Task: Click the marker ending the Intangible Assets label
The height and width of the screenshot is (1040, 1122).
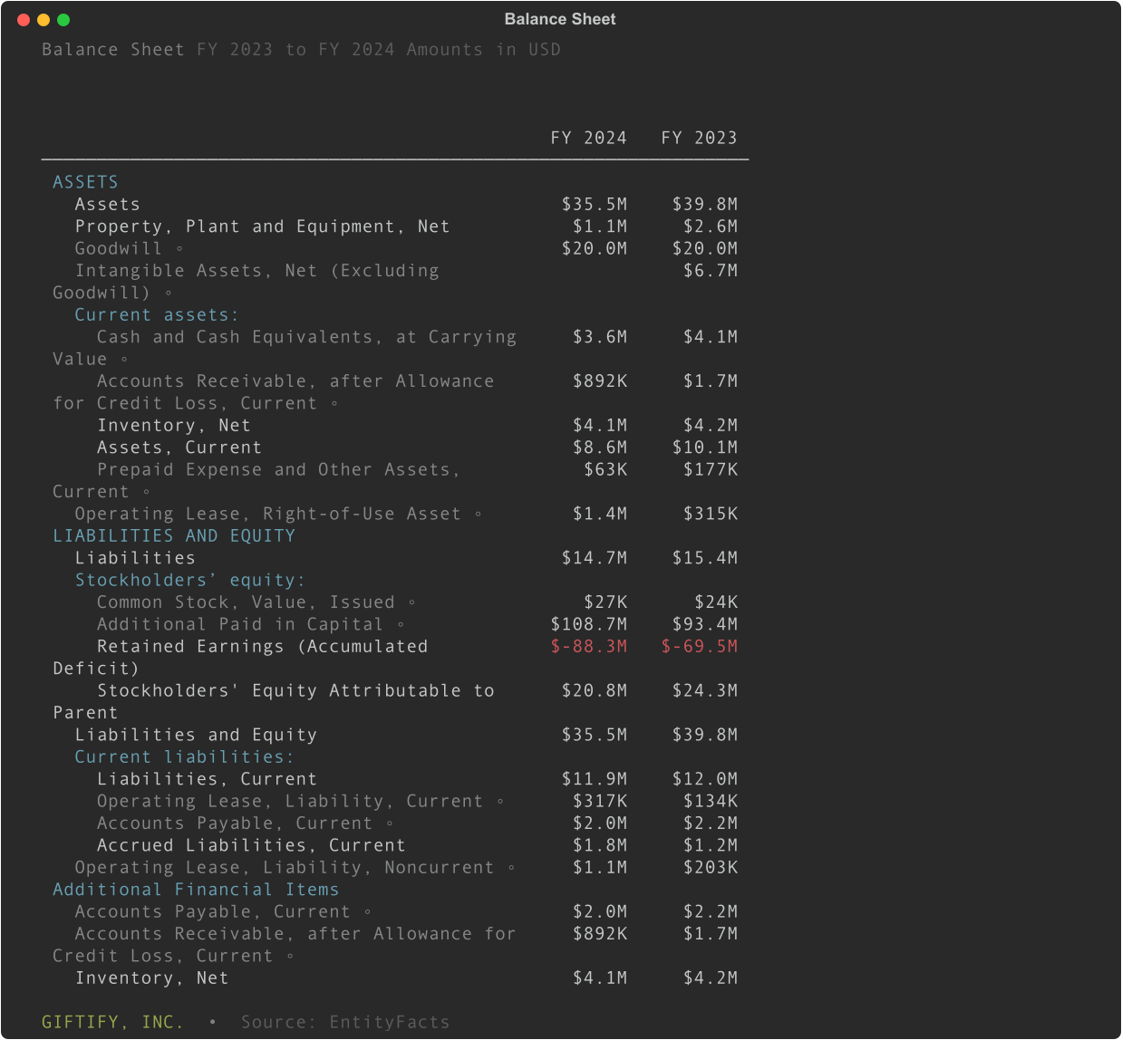Action: pos(169,294)
